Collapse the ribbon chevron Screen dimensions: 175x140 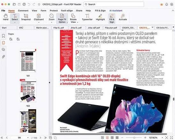[x=173, y=11]
